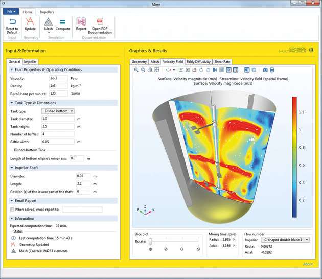Switch to the Impellers ribbon tab
Viewport: 322px width, 279px height.
pos(47,12)
